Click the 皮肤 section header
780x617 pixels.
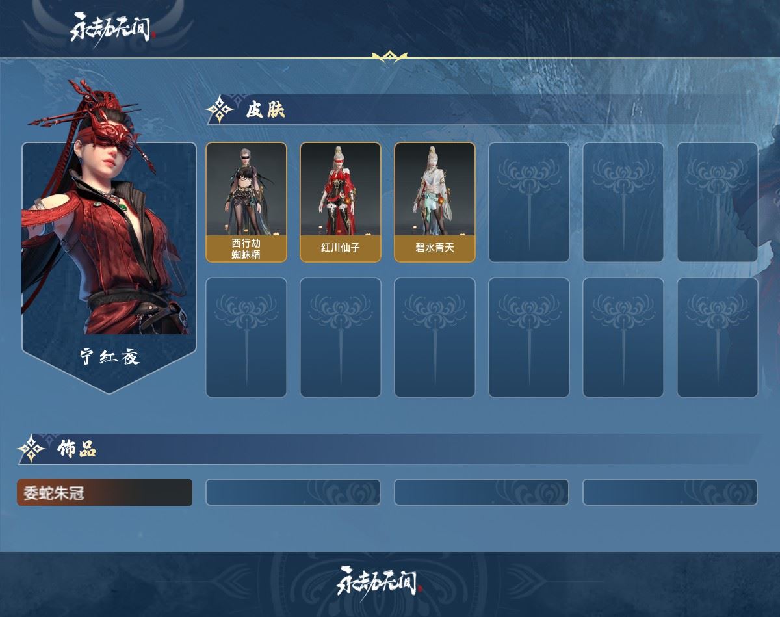(x=265, y=110)
